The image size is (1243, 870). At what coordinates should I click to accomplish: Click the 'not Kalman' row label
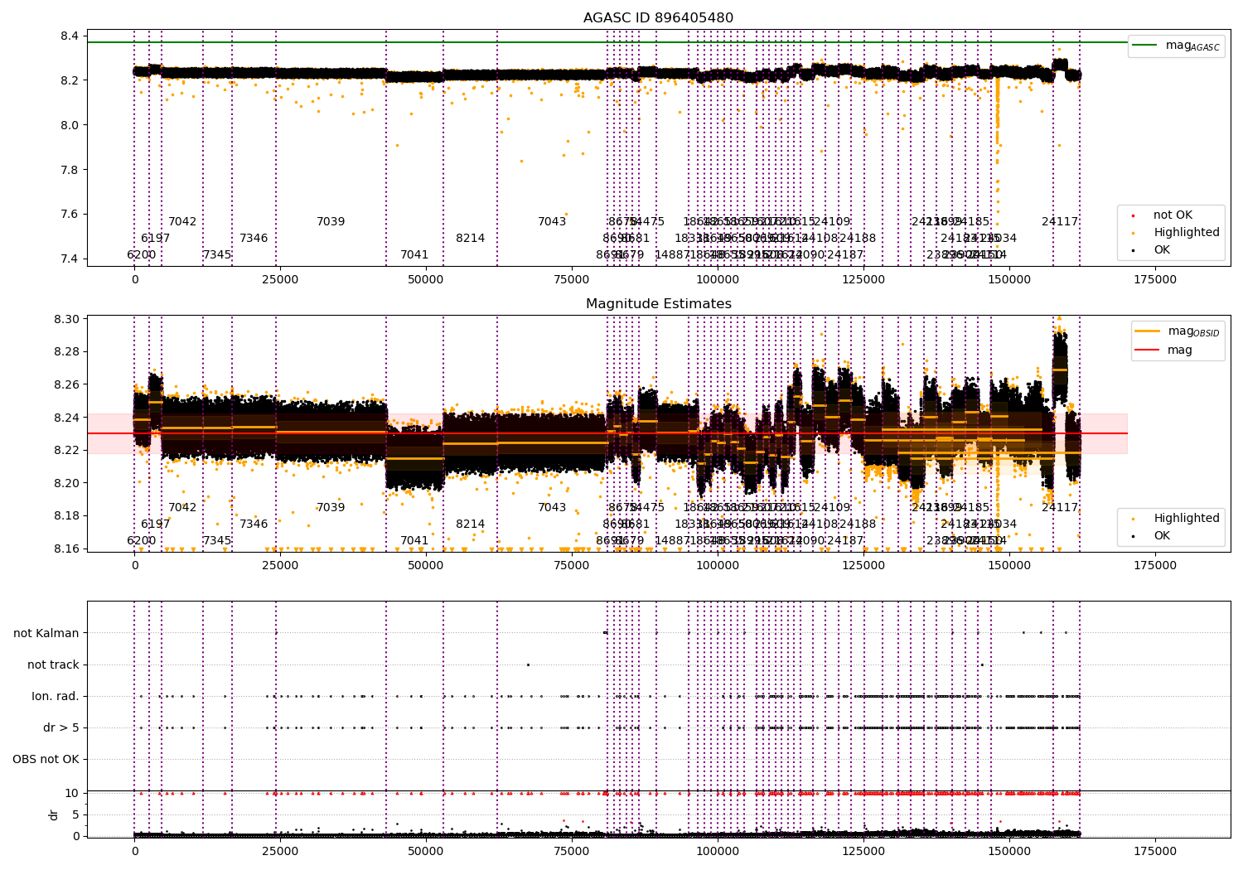pos(46,633)
